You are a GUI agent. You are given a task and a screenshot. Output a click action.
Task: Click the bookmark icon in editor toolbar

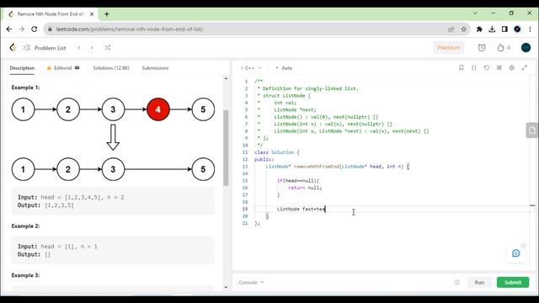(x=462, y=67)
